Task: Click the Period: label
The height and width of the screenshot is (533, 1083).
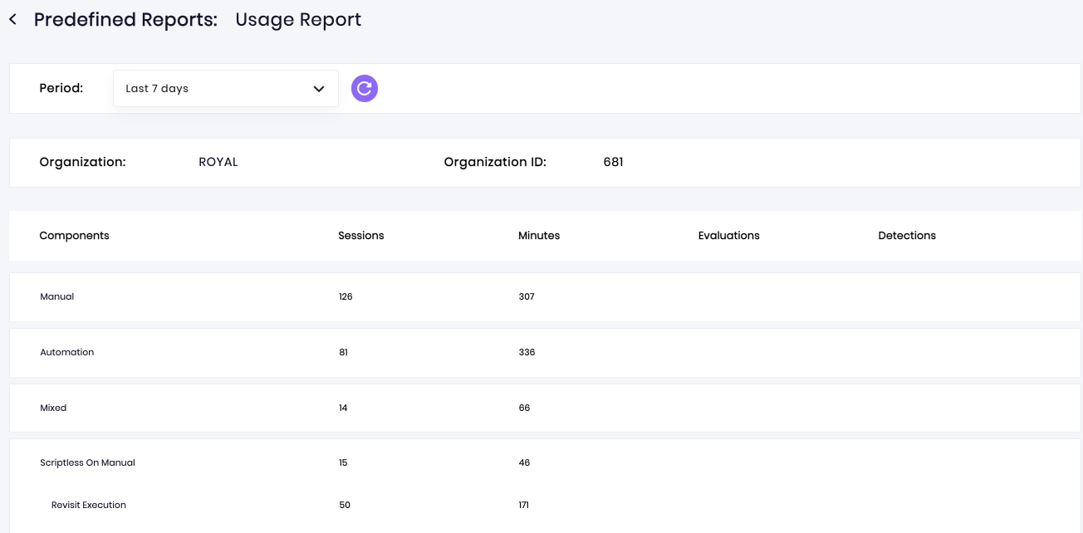Action: (61, 88)
